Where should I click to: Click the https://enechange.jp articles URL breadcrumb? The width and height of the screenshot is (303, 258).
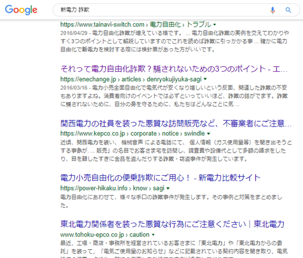(131, 79)
